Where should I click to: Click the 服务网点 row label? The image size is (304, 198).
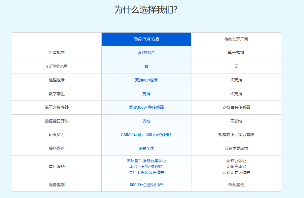pos(57,149)
